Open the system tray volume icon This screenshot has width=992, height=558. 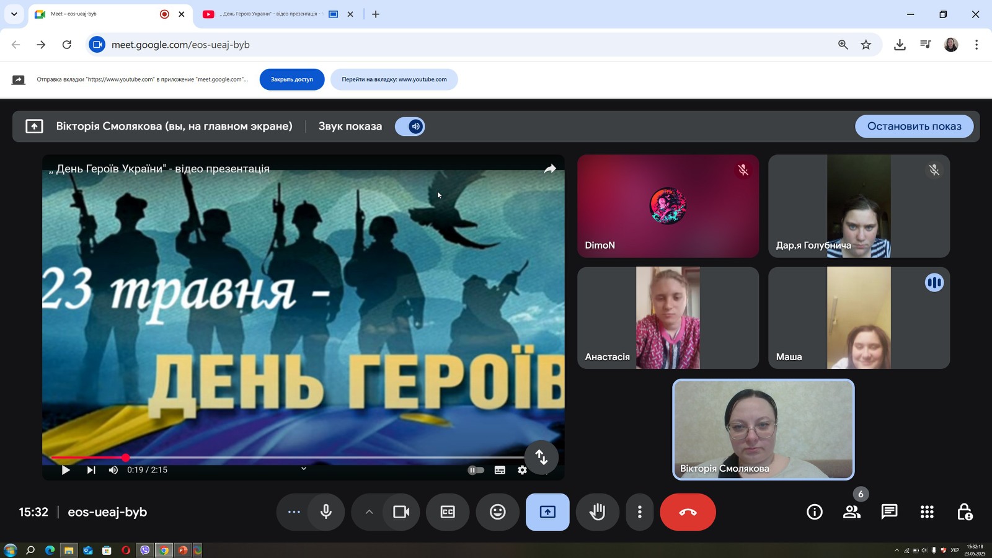coord(924,550)
